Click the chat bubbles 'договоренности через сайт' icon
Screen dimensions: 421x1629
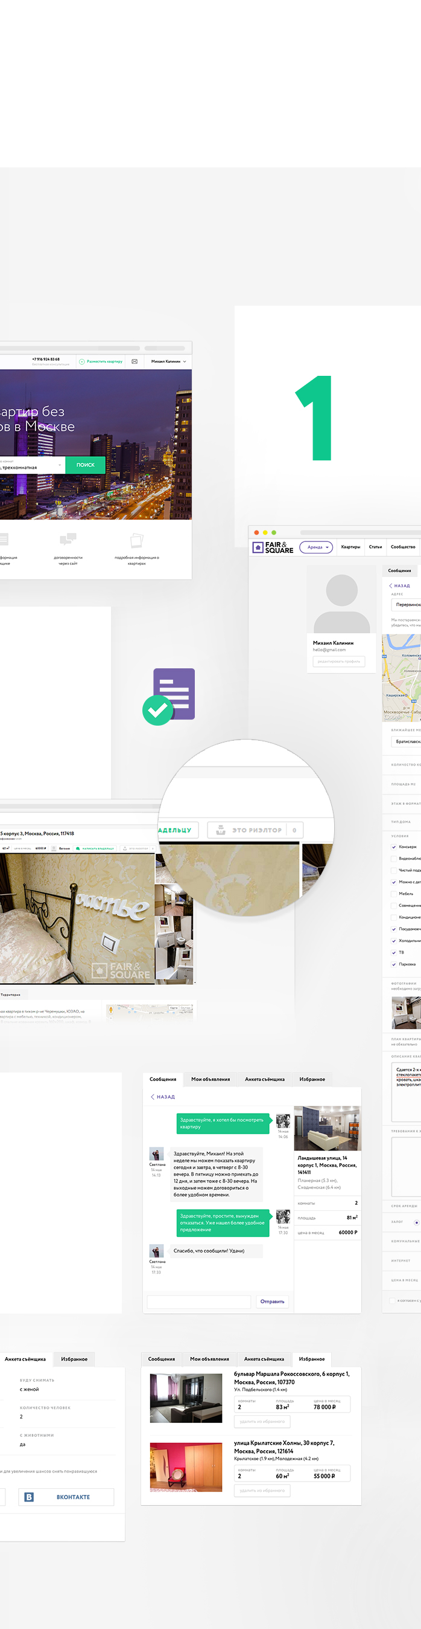click(x=68, y=540)
